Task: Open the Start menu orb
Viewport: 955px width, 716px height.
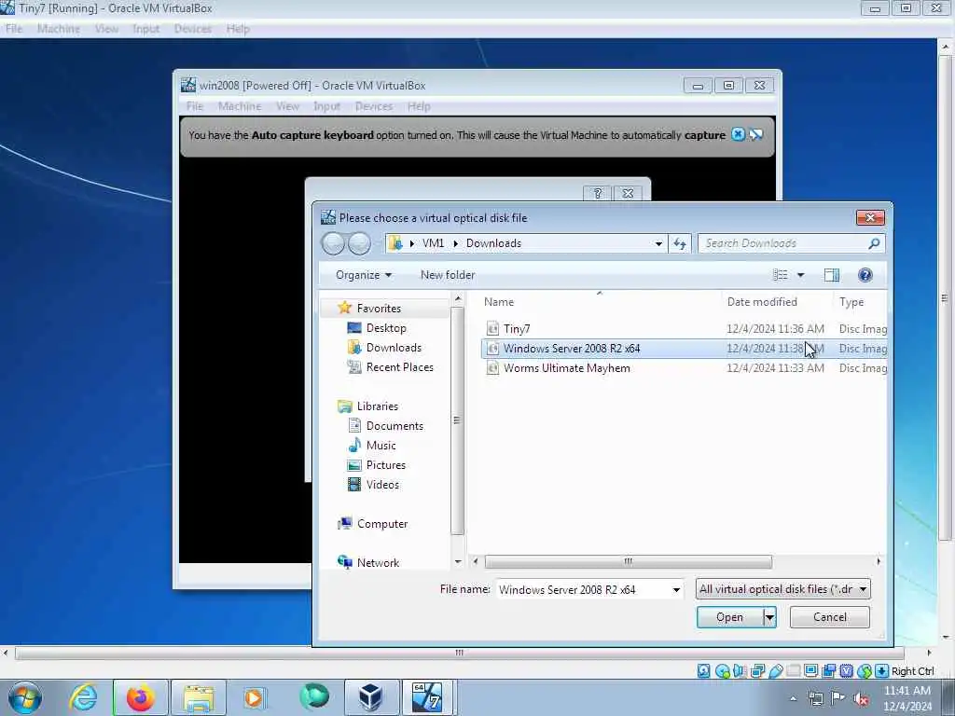Action: (25, 697)
